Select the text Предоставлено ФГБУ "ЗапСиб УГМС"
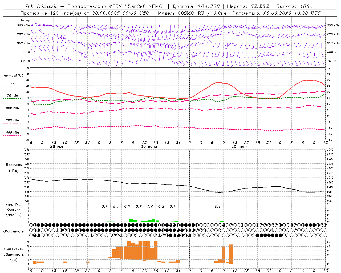 pos(116,6)
